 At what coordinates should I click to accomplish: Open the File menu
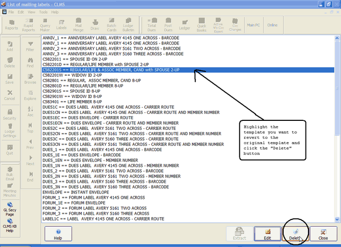point(10,12)
